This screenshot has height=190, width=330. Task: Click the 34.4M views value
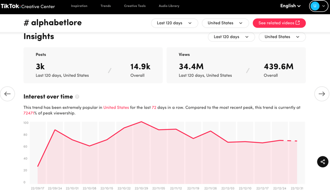[191, 67]
